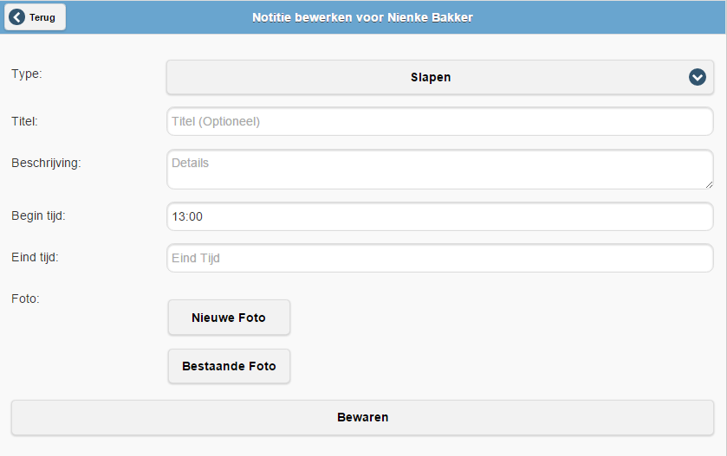The width and height of the screenshot is (727, 456).
Task: Click the Foto: label
Action: [x=25, y=299]
